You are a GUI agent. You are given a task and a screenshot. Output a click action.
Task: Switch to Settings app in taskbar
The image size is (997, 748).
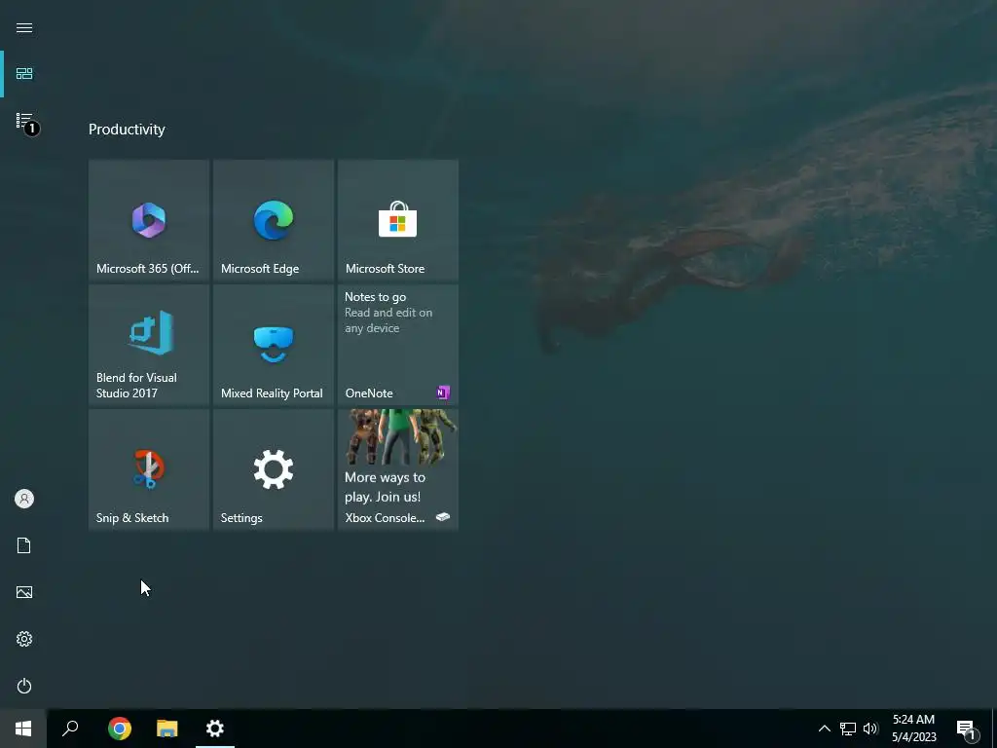(215, 729)
